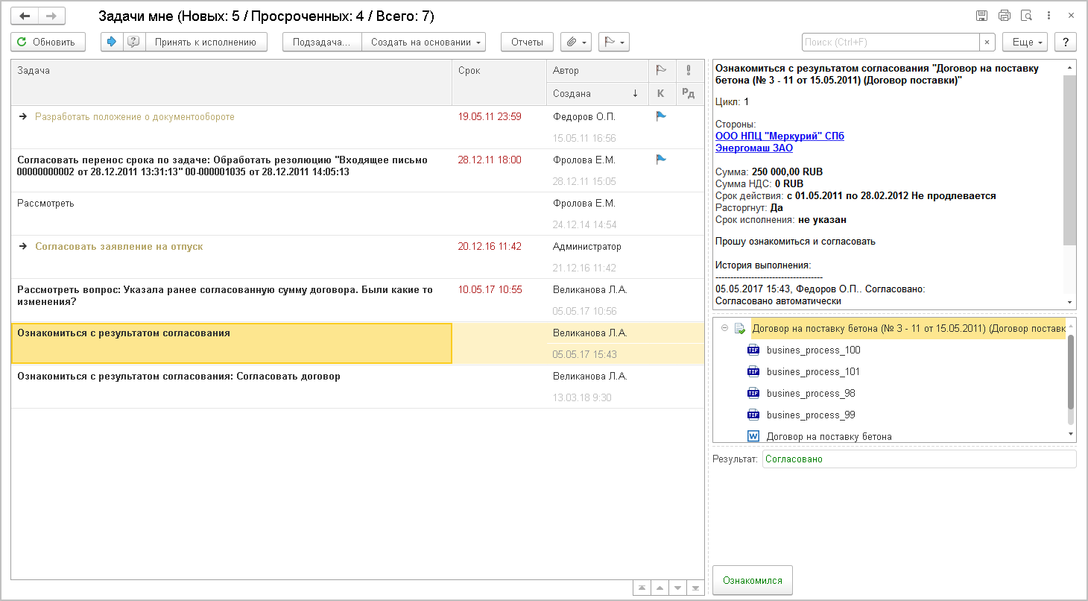This screenshot has width=1088, height=601.
Task: Click the printer icon in title bar
Action: point(1004,16)
